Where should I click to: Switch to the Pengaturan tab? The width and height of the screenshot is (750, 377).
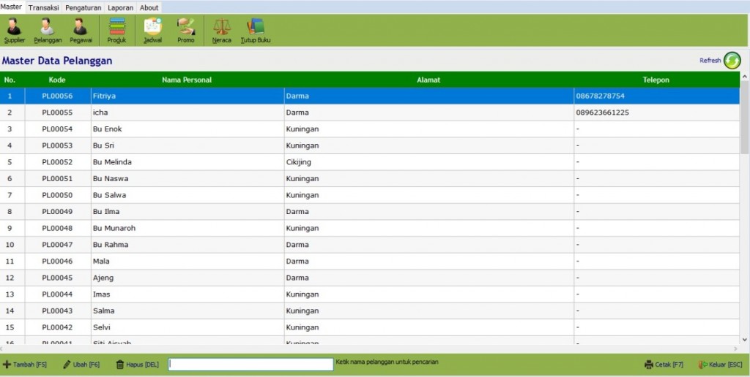tap(83, 7)
